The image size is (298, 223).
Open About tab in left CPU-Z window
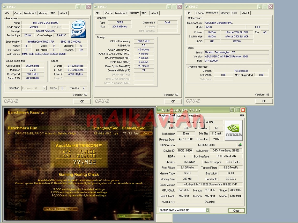click(63, 13)
